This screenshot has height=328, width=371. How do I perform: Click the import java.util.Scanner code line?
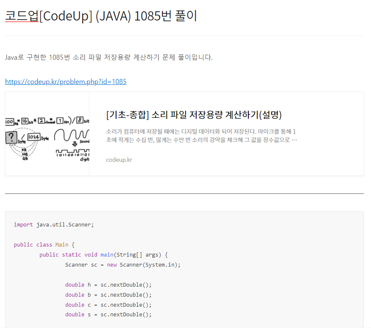pyautogui.click(x=54, y=225)
